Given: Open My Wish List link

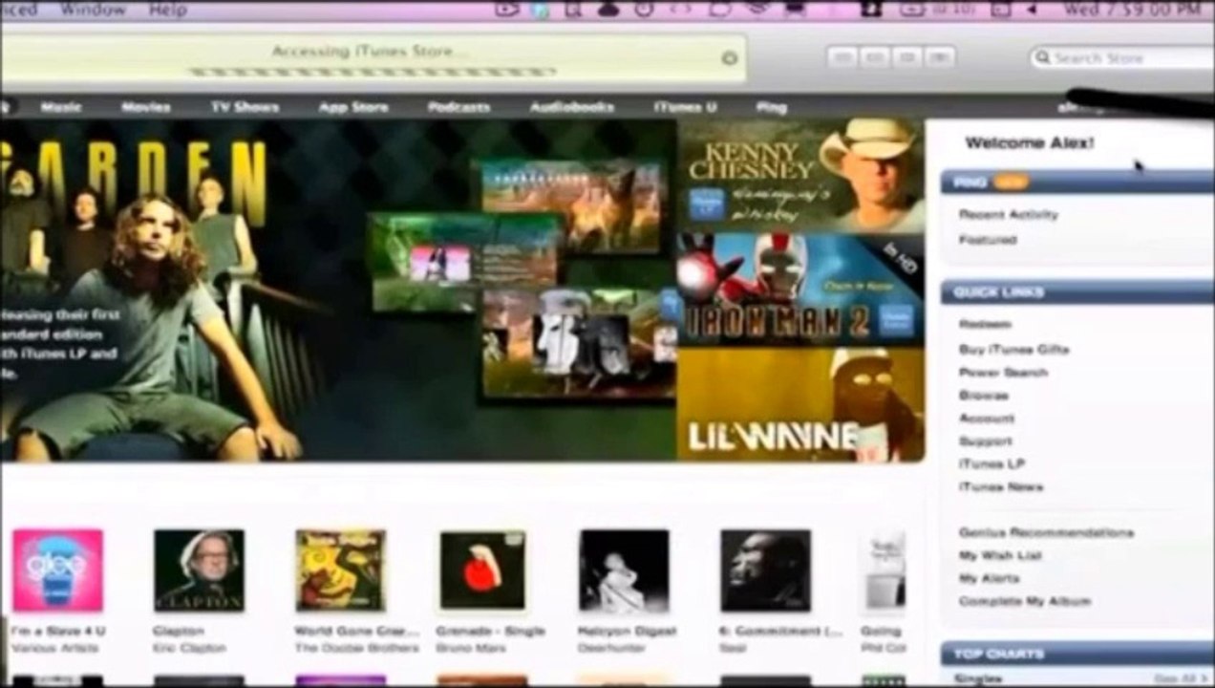Looking at the screenshot, I should (1000, 556).
